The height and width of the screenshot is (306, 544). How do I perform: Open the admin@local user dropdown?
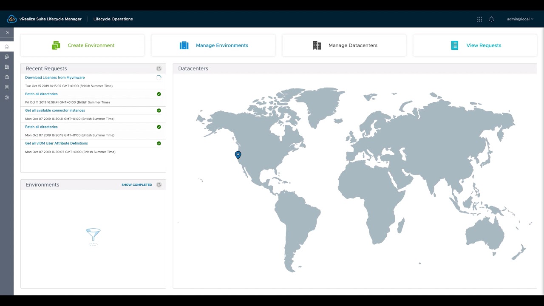[x=520, y=19]
